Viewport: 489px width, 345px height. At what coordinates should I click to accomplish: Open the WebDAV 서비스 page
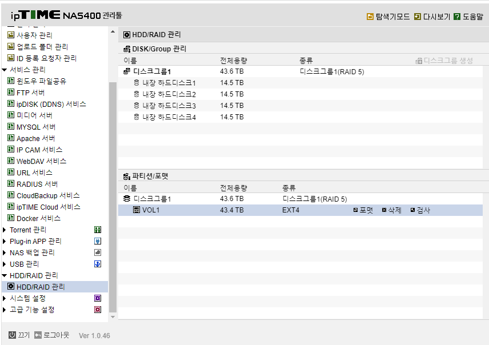click(x=41, y=161)
